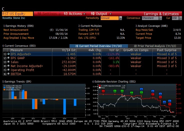The width and height of the screenshot is (184, 131).
Task: Select the EPS GAAP radio button
Action: 8,58
